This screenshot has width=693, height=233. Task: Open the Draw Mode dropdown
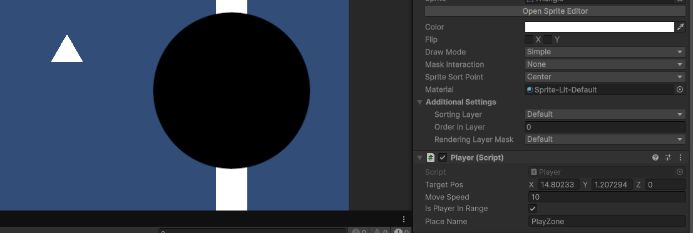[605, 52]
